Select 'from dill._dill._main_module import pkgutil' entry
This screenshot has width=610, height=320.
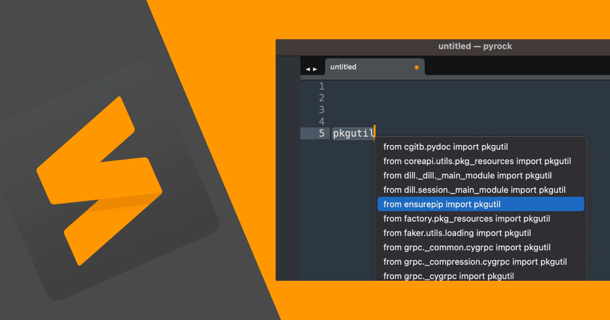(467, 176)
